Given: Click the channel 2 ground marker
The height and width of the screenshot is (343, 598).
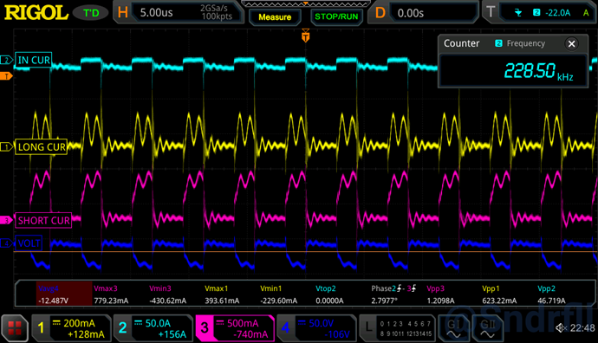Looking at the screenshot, I should click(x=6, y=60).
